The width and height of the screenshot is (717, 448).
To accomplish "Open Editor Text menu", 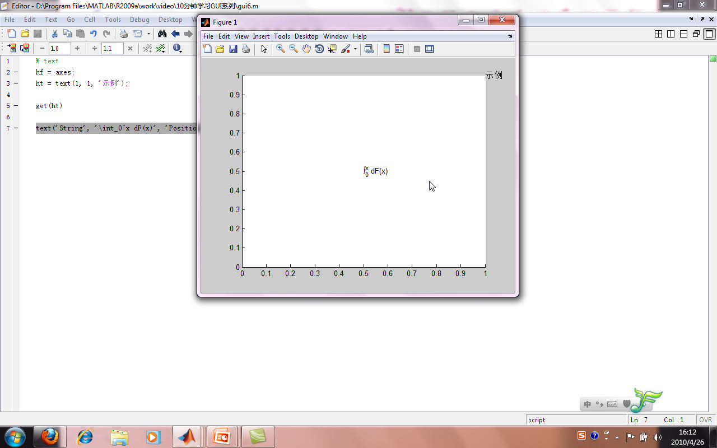I will (51, 20).
